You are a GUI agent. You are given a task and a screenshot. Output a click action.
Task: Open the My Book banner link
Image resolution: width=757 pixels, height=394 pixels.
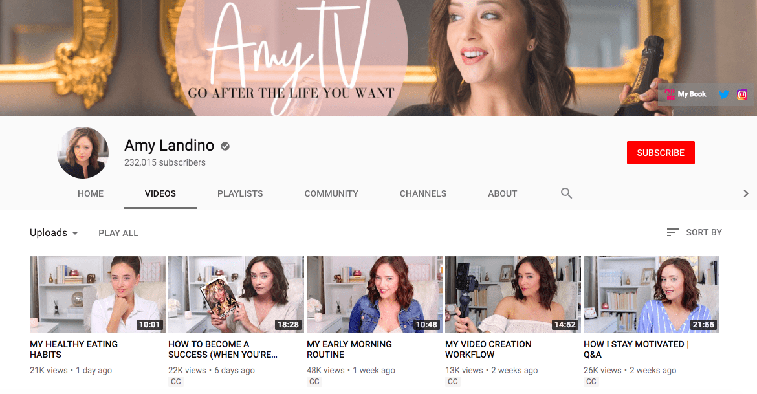[686, 94]
